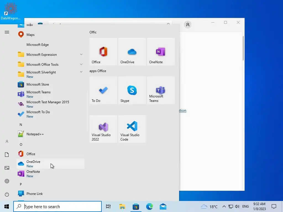Image resolution: width=283 pixels, height=212 pixels.
Task: Open notification Action Center icon
Action: pyautogui.click(x=274, y=206)
